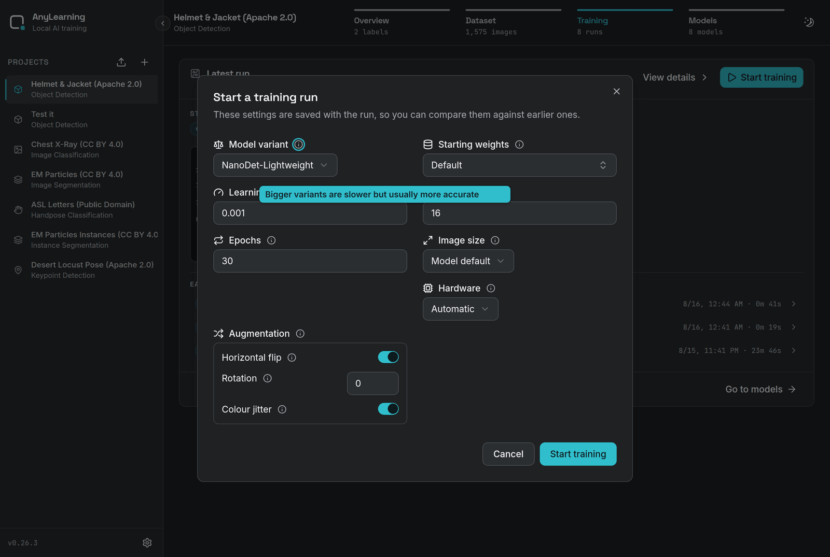Viewport: 830px width, 557px height.
Task: Switch to the Dataset tab
Action: click(514, 23)
